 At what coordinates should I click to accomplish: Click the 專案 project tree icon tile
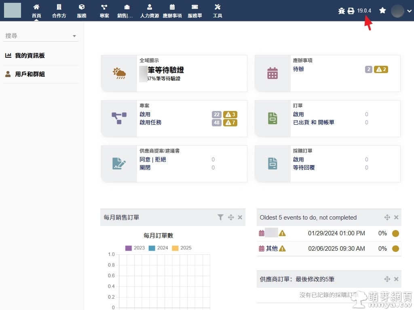pyautogui.click(x=119, y=118)
